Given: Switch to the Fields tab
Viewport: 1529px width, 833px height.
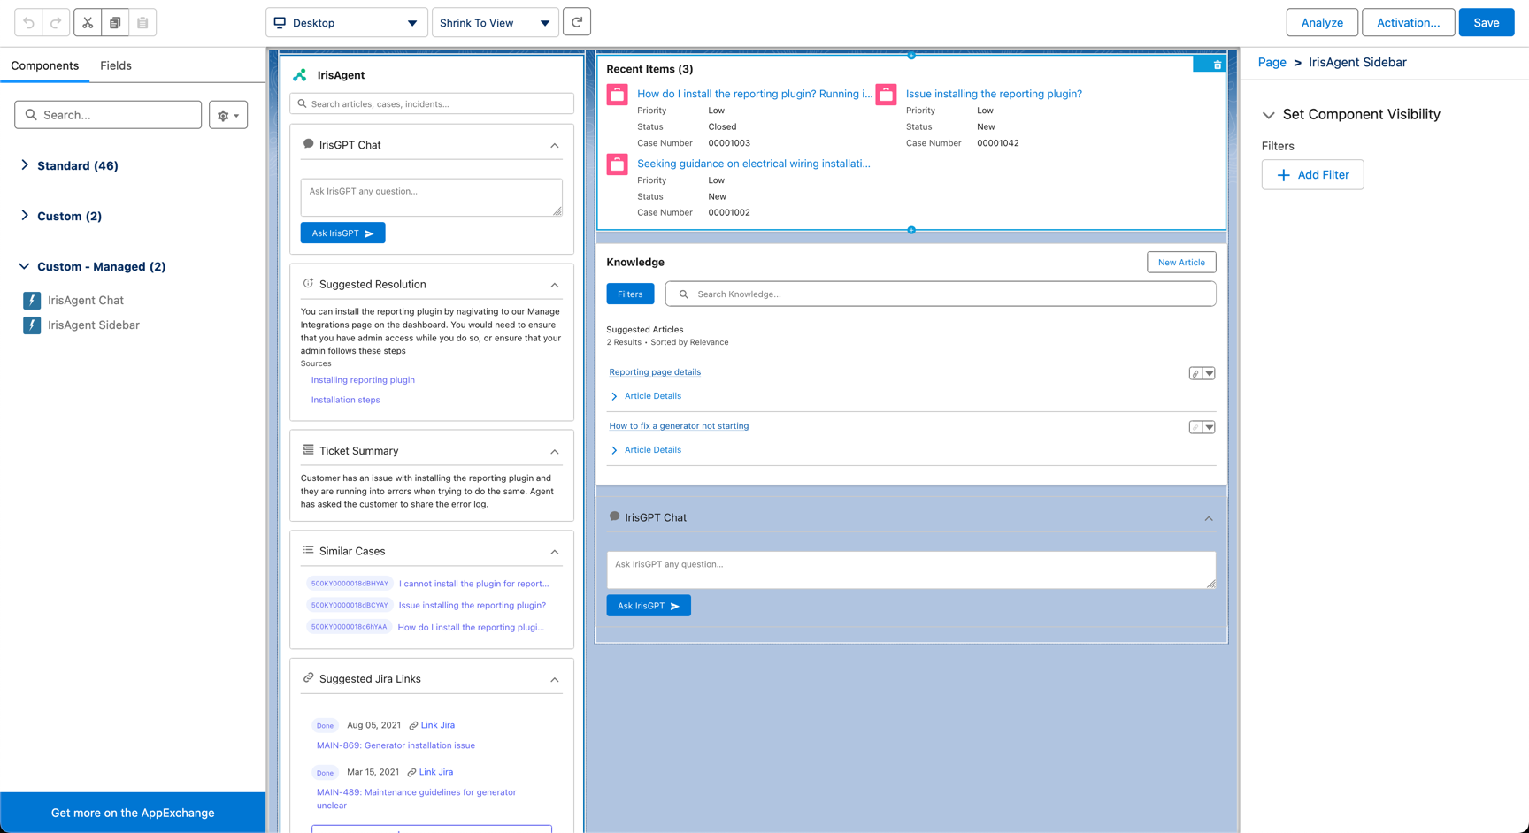Looking at the screenshot, I should 116,65.
